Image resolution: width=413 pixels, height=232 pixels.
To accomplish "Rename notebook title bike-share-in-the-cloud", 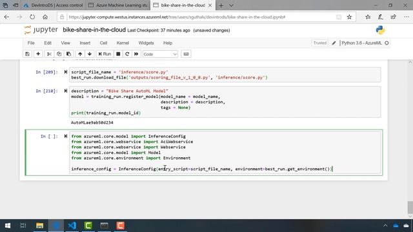I will tap(94, 30).
